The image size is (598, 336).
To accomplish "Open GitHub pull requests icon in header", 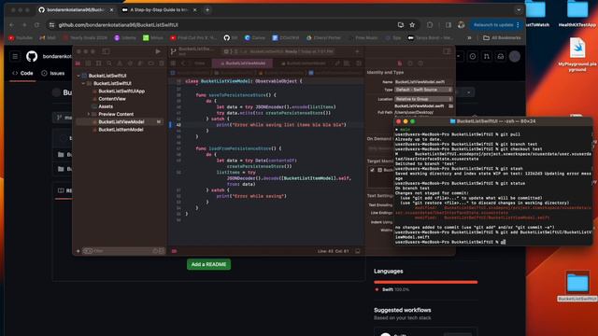I will tap(487, 56).
